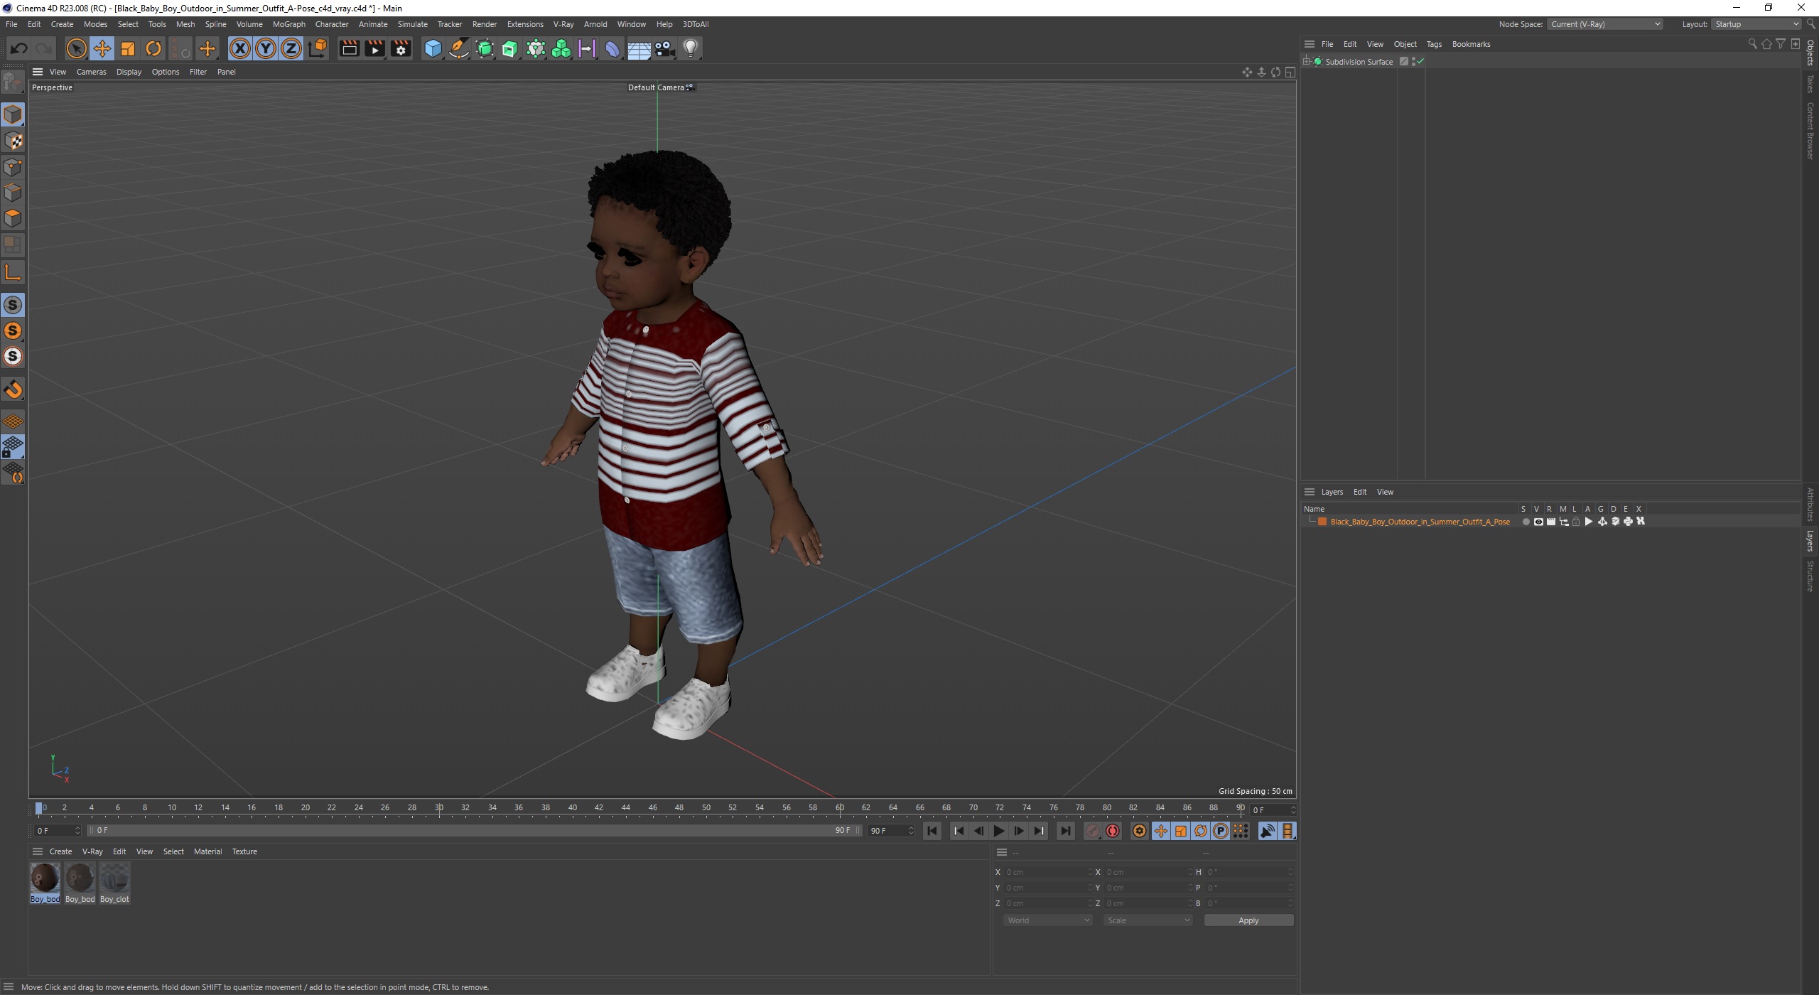
Task: Click the Axis mode icon
Action: click(13, 273)
